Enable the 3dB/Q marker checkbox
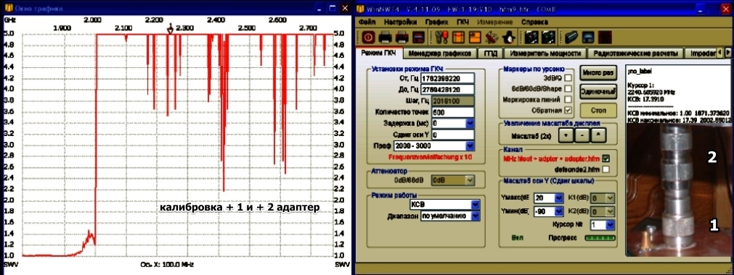 (568, 78)
